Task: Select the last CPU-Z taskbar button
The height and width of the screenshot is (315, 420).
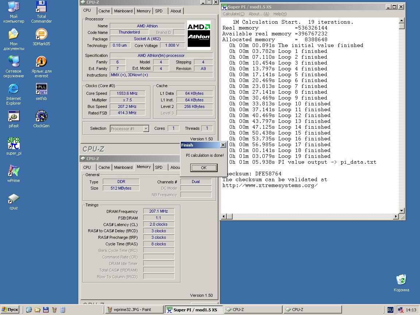Action: point(312,310)
